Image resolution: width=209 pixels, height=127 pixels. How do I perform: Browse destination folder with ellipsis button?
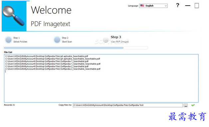[x=186, y=105]
